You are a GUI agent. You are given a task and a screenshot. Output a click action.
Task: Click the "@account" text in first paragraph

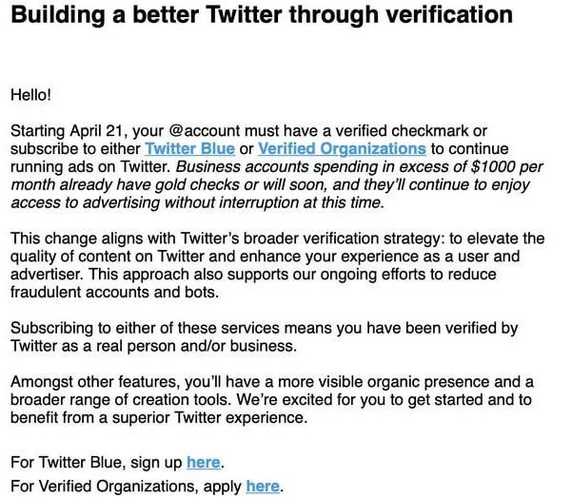[x=228, y=130]
